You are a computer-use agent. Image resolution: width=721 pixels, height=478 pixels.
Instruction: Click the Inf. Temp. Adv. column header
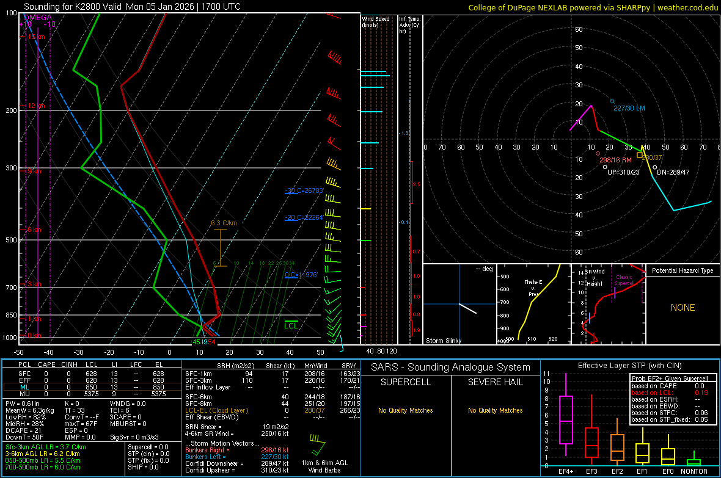pyautogui.click(x=409, y=25)
